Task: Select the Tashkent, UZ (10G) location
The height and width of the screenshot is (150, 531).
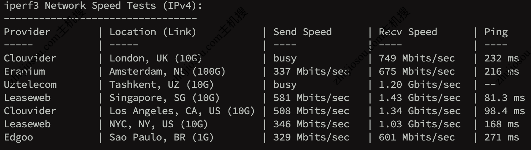Action: pos(161,85)
